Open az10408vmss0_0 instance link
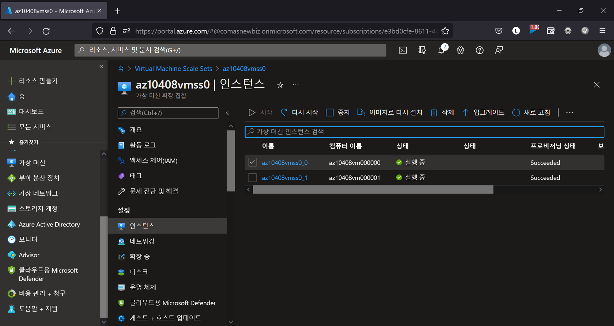This screenshot has height=326, width=614. (285, 163)
